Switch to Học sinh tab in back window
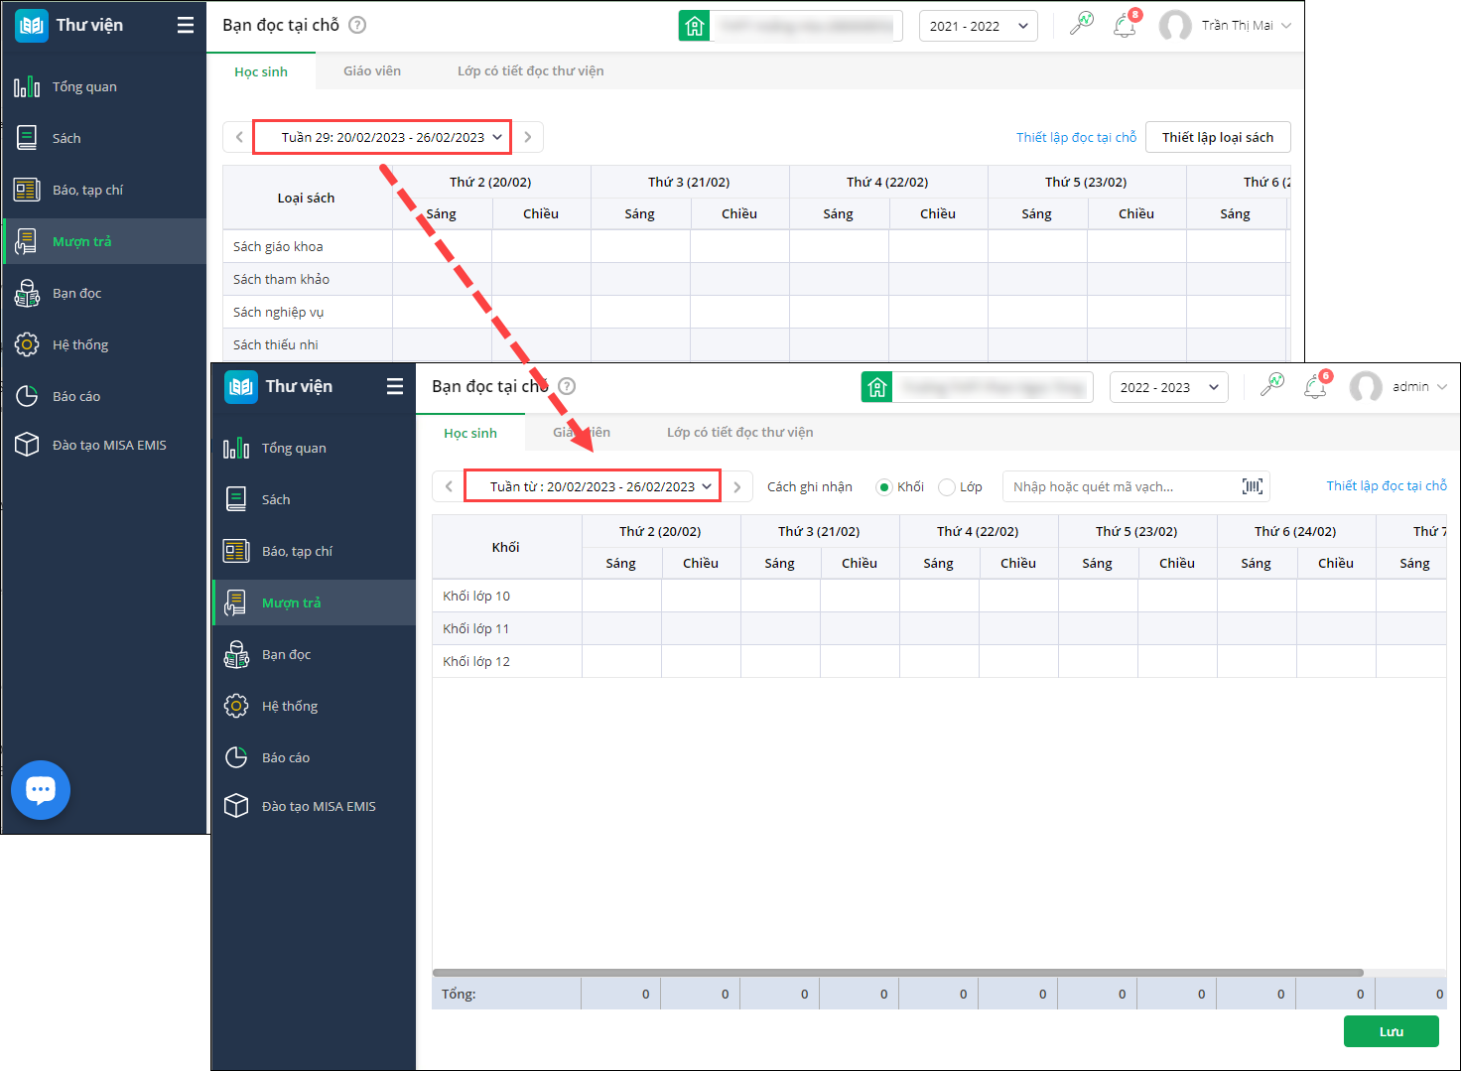1461x1071 pixels. tap(261, 71)
